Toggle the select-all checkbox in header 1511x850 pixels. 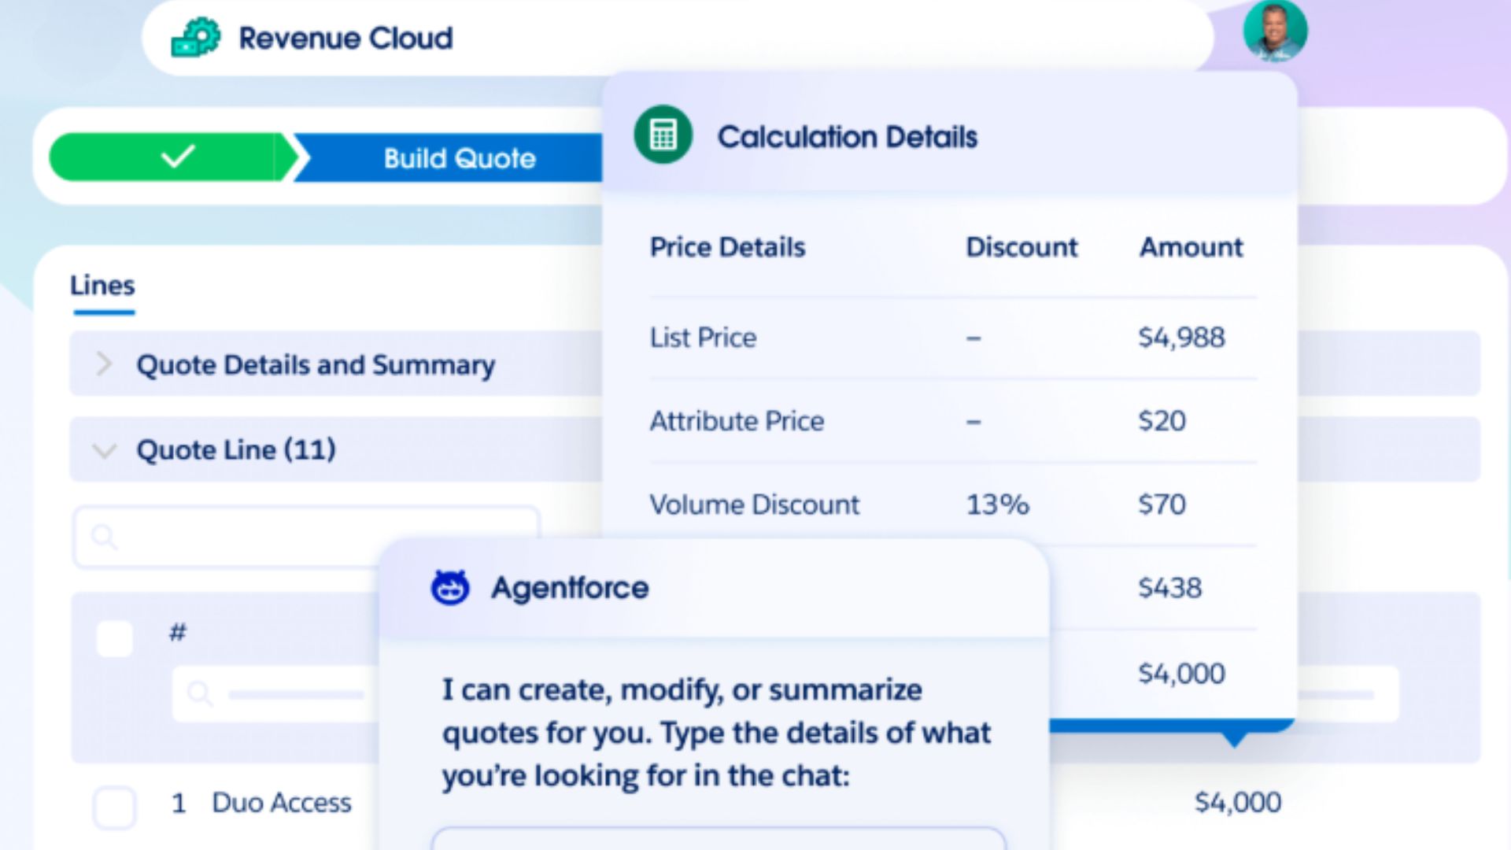114,638
